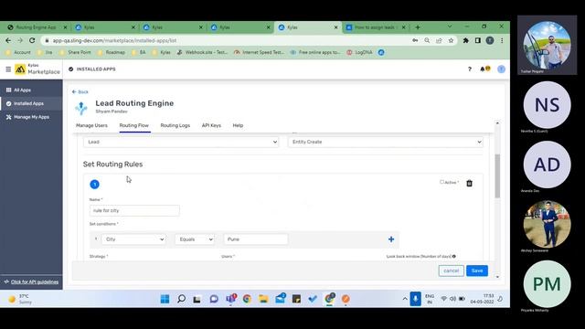Open the Webhook.site bookmark
The image size is (585, 329).
(x=203, y=52)
